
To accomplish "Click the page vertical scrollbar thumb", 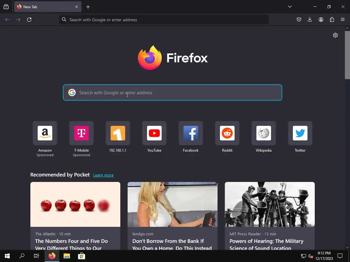I will click(x=347, y=55).
